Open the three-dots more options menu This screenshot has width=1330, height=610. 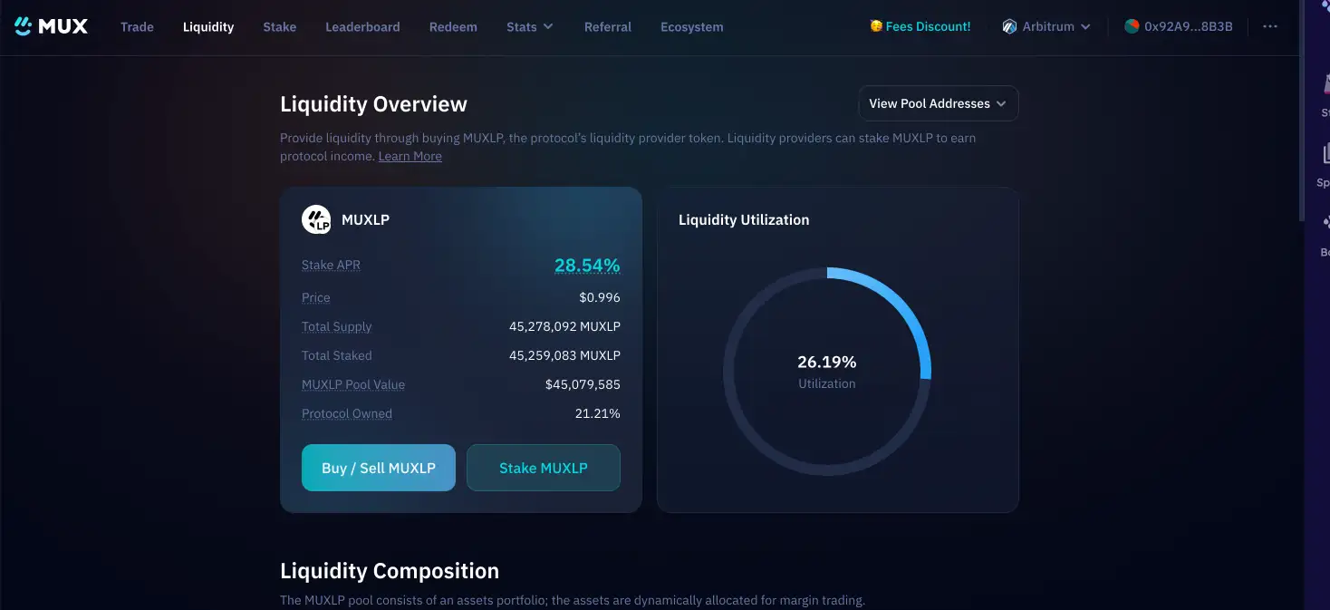(1270, 26)
